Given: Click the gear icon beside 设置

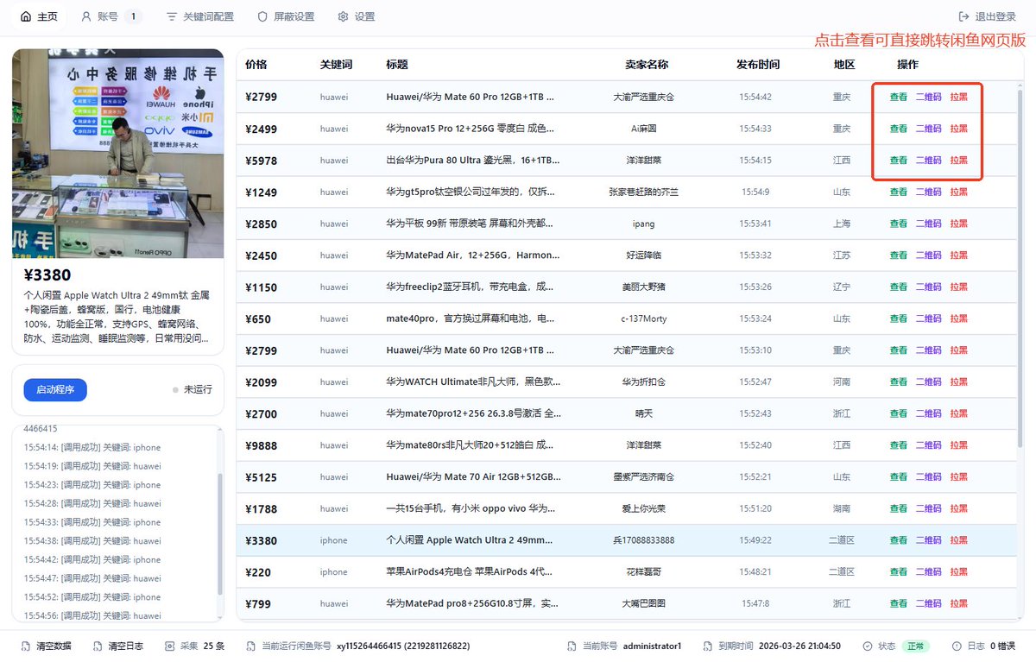Looking at the screenshot, I should [x=343, y=16].
